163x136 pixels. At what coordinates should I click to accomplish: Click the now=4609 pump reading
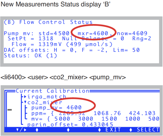pos(132,33)
